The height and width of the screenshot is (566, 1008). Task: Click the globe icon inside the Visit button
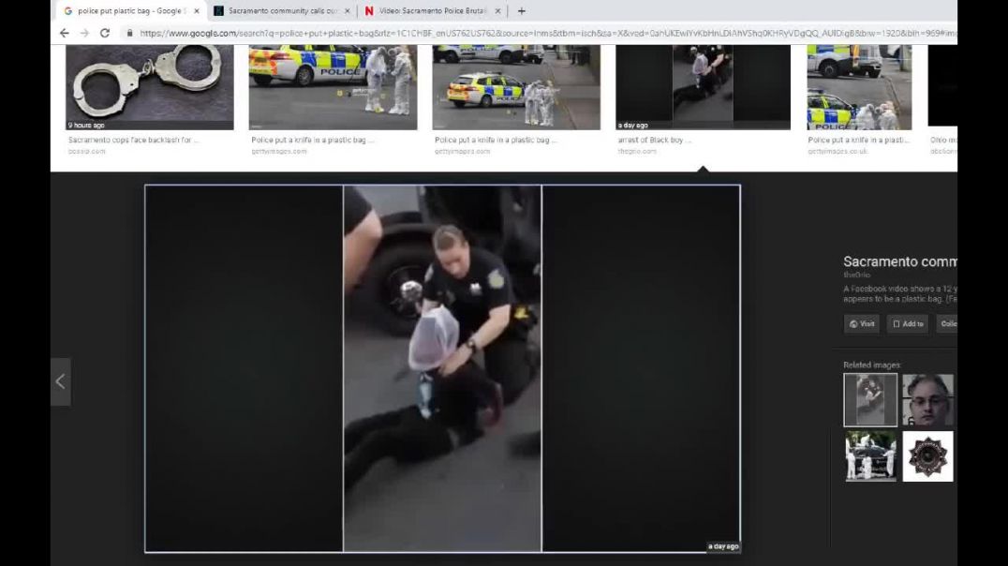[851, 323]
